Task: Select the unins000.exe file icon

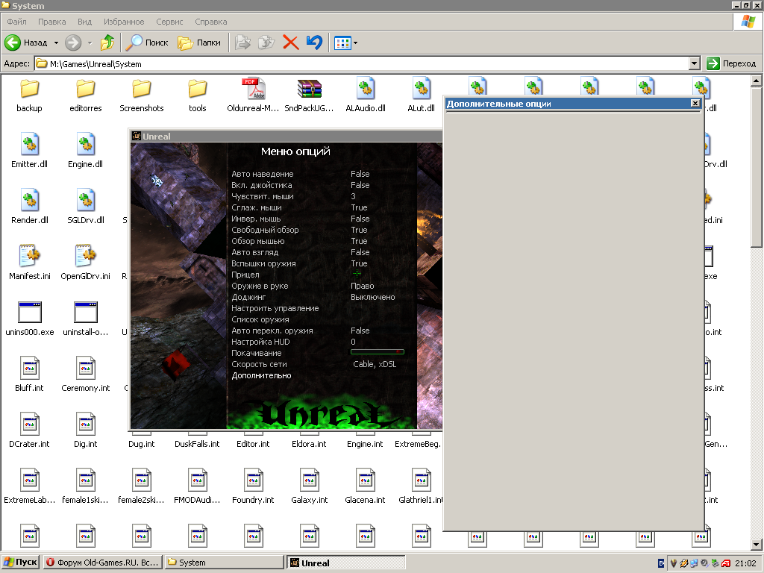Action: tap(30, 313)
